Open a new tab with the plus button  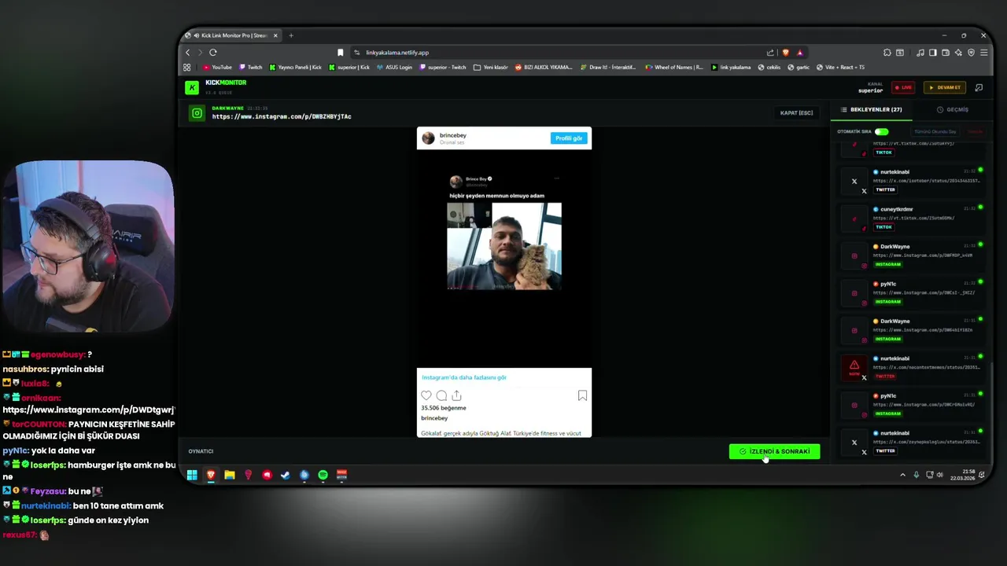291,35
